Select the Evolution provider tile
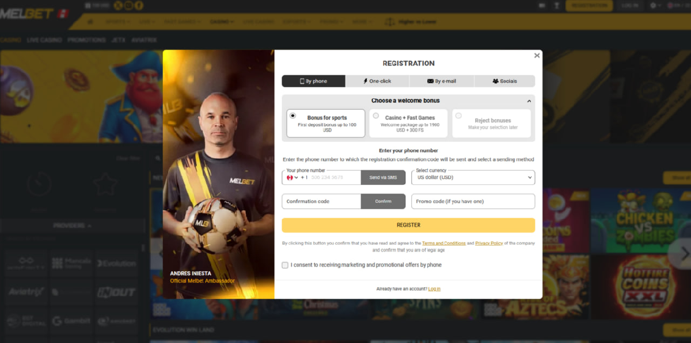This screenshot has width=691, height=343. (116, 264)
